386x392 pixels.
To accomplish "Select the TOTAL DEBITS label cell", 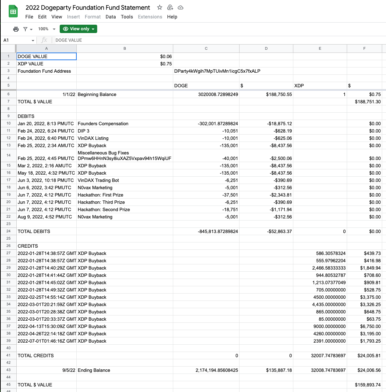I will click(x=47, y=232).
